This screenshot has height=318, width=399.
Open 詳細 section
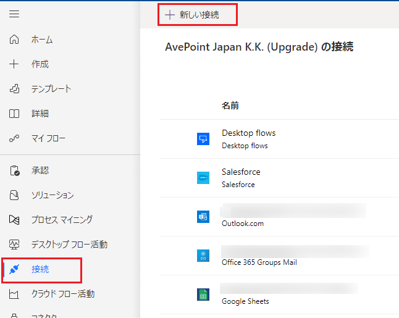(x=40, y=114)
